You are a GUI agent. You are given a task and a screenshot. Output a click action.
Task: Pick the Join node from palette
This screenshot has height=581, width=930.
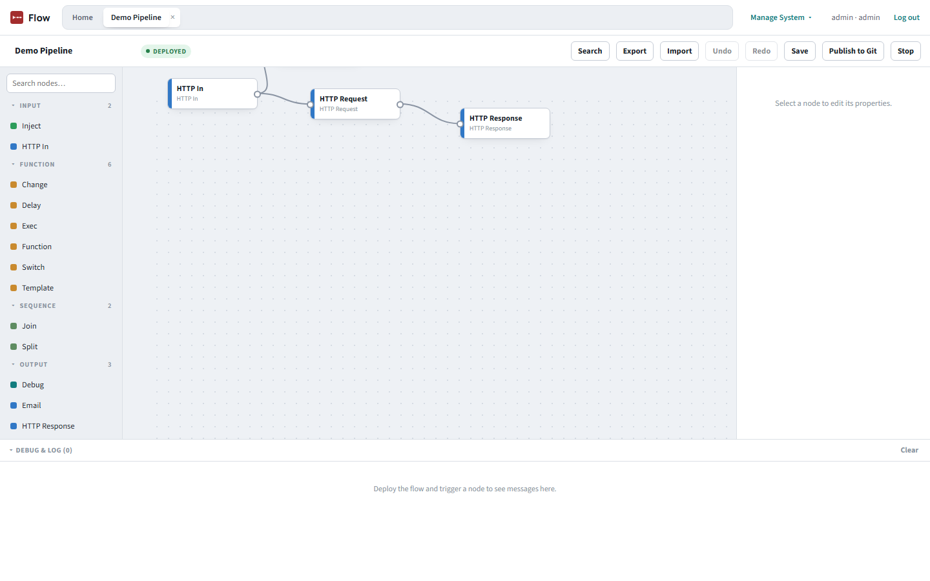[61, 326]
